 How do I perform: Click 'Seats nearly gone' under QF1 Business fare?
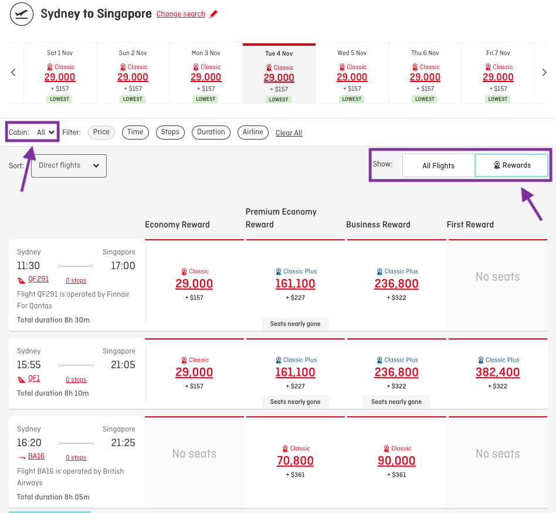pyautogui.click(x=396, y=402)
